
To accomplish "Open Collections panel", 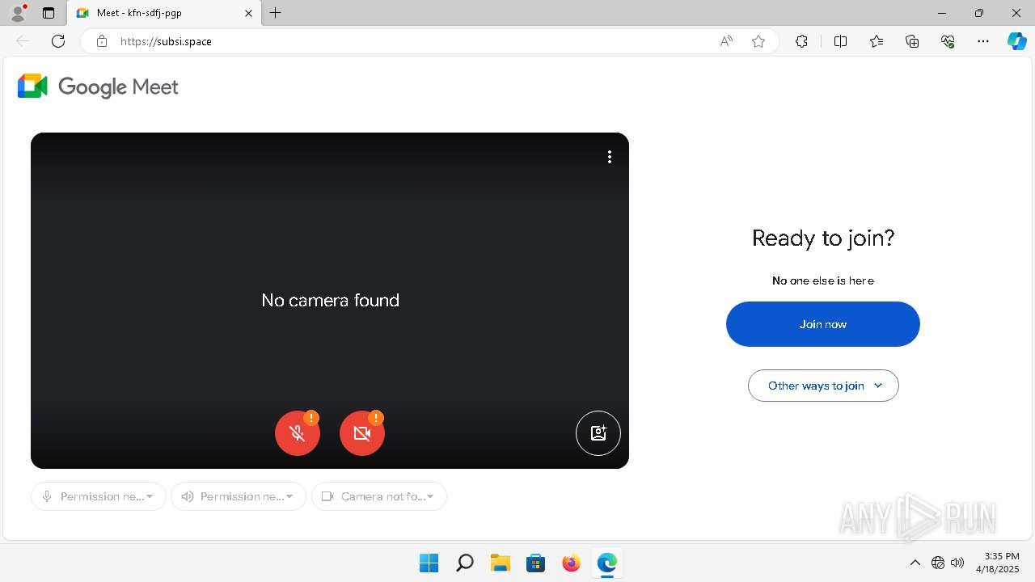I will click(912, 41).
